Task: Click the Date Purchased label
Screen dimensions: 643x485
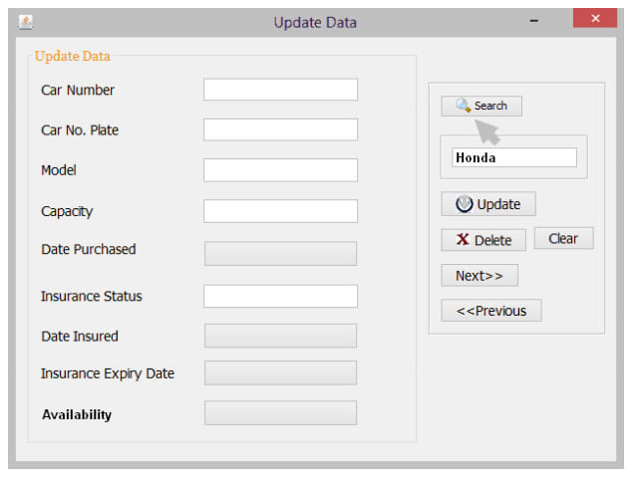Action: click(x=88, y=249)
